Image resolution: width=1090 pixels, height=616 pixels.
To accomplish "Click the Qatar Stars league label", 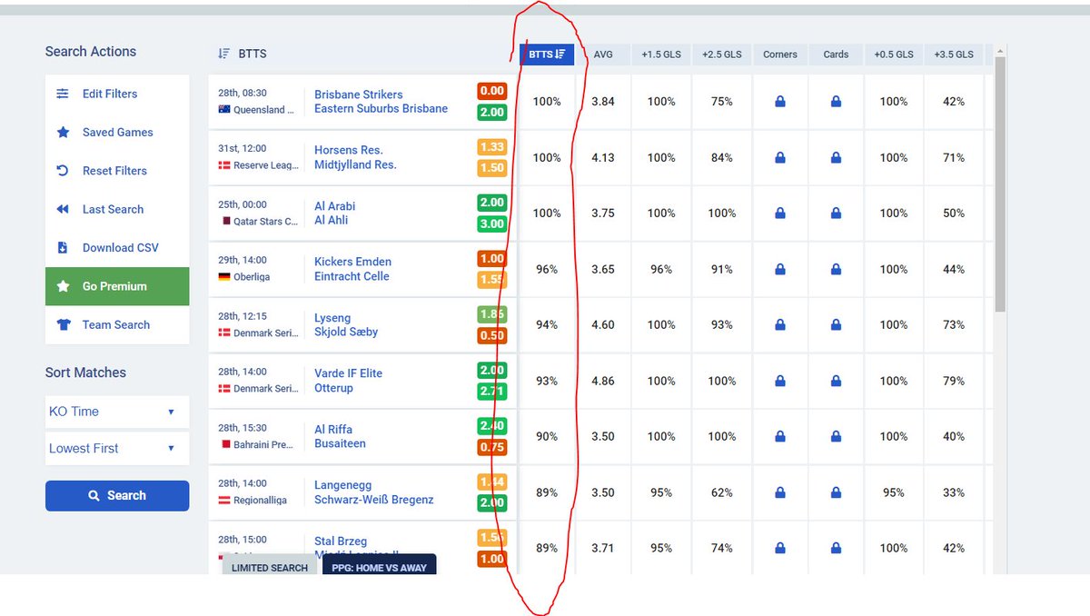I will click(265, 221).
